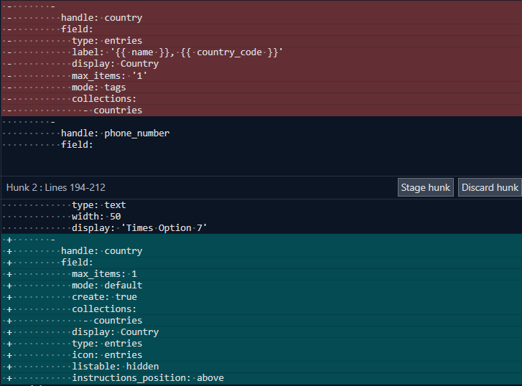Click added line '- countries'
Screen dimensions: 522x386
(x=261, y=321)
